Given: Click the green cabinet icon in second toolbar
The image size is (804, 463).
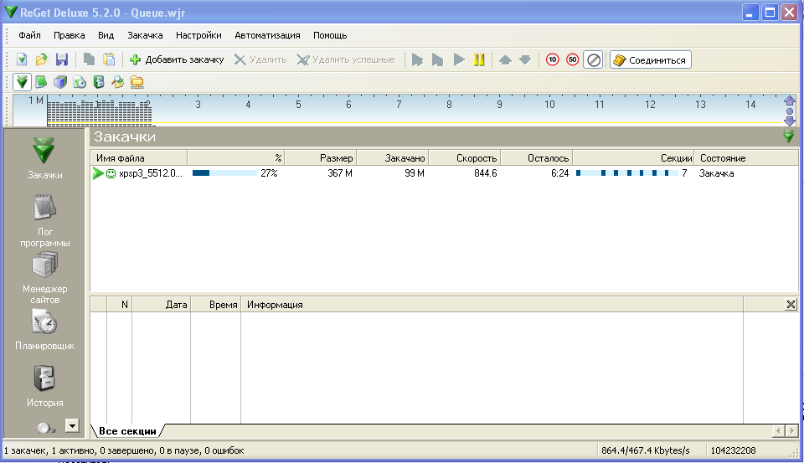Looking at the screenshot, I should (99, 82).
